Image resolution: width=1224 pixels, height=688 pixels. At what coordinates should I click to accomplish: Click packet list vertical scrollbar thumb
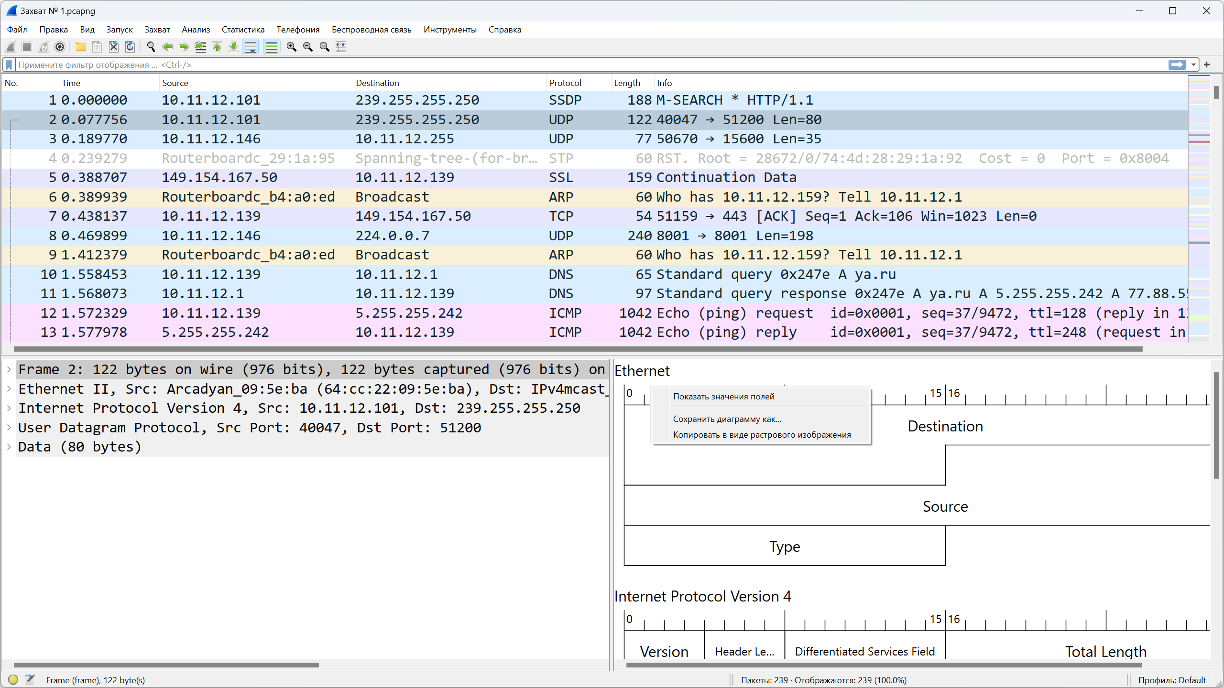pyautogui.click(x=1216, y=92)
